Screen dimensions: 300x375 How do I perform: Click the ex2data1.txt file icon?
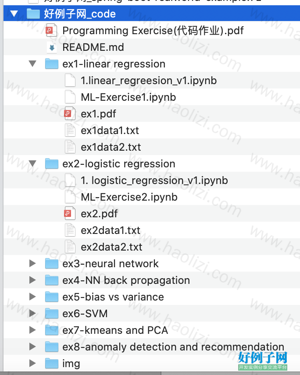(x=70, y=230)
